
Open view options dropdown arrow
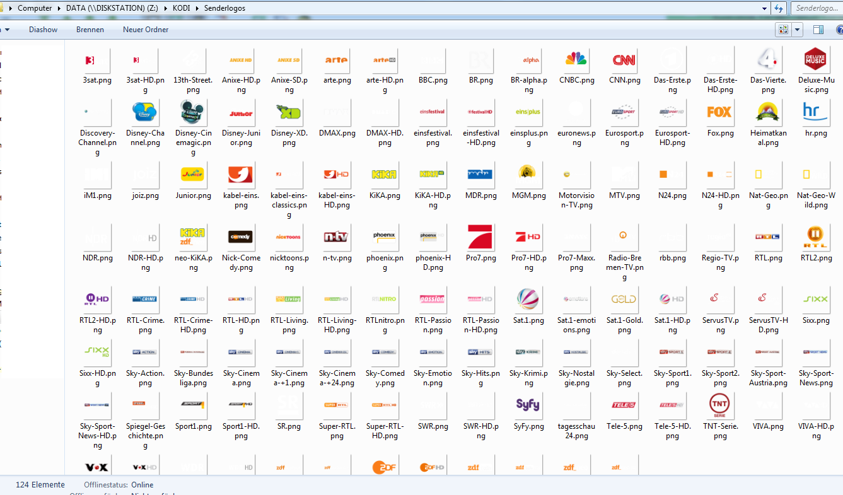pos(798,30)
